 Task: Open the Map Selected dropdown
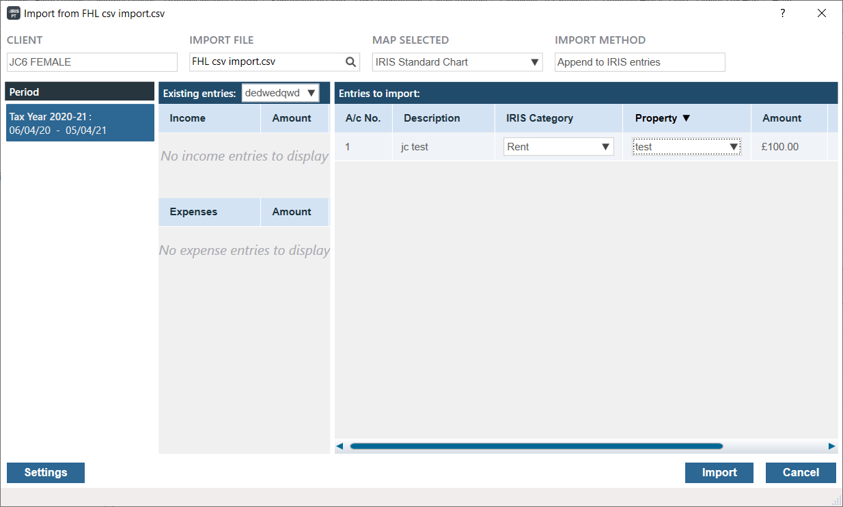(535, 62)
